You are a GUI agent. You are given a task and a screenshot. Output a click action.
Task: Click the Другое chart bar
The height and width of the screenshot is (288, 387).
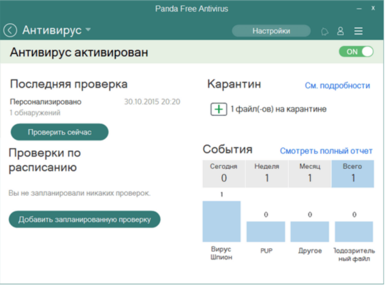pyautogui.click(x=310, y=231)
